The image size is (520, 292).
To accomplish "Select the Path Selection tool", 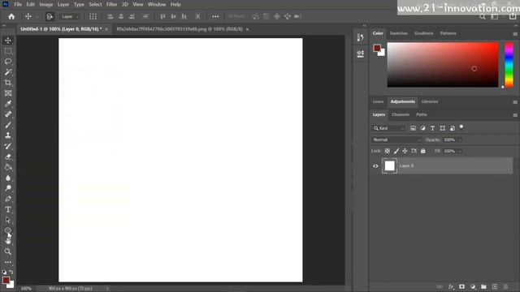I will [x=8, y=220].
